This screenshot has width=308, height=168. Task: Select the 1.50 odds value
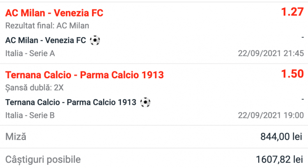pyautogui.click(x=292, y=74)
